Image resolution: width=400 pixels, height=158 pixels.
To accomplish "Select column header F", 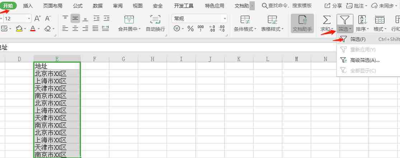I will (95, 59).
